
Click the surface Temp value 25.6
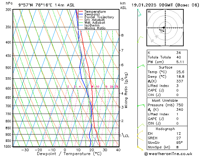click(180, 72)
